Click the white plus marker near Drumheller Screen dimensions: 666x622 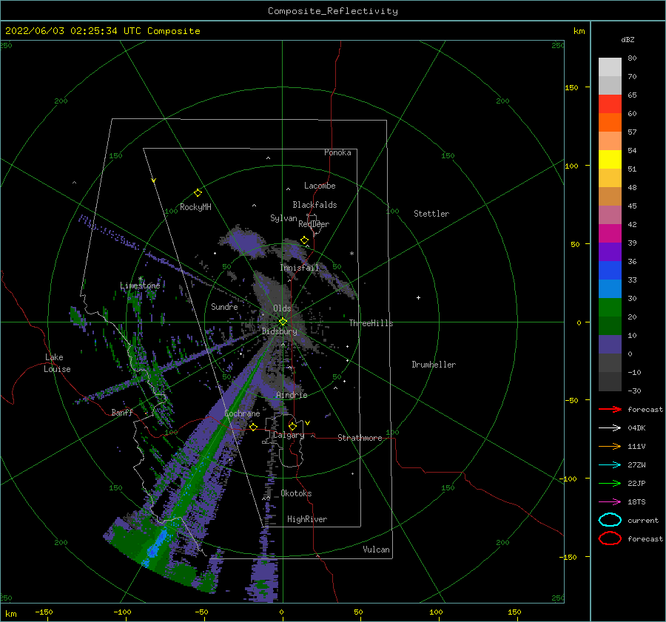(418, 297)
